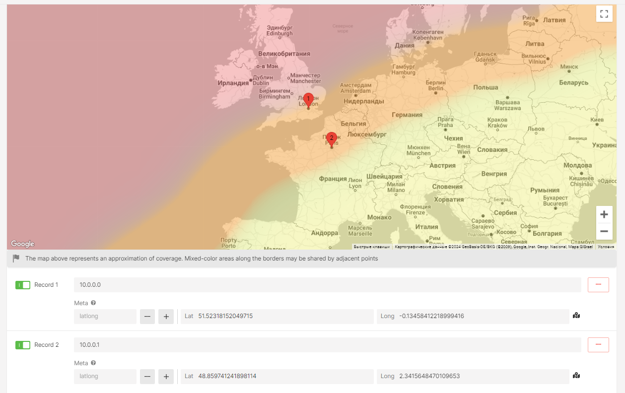The width and height of the screenshot is (625, 393).
Task: Click the Lat field of Record 2
Action: point(277,376)
